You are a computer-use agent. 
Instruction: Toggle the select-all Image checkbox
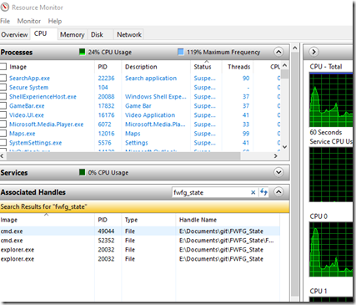coord(3,67)
